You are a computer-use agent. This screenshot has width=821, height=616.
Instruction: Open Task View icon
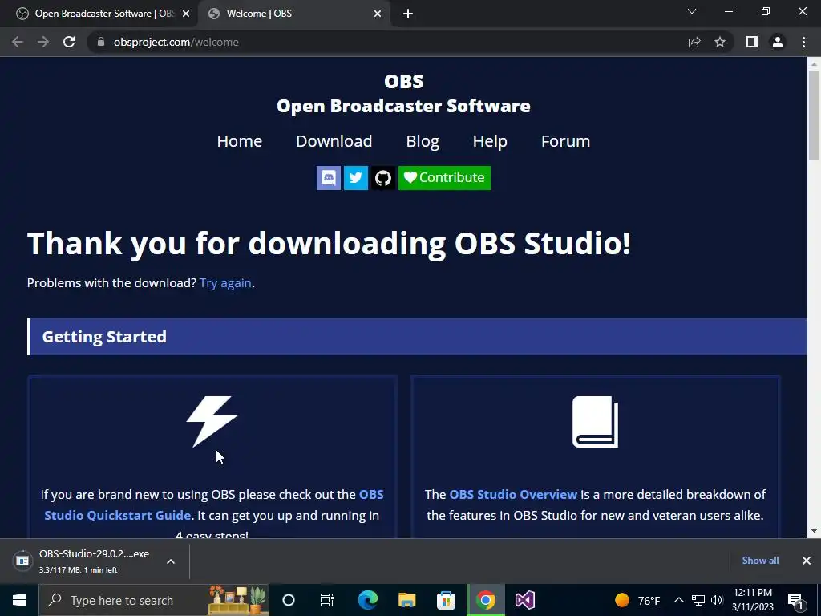[x=327, y=600]
